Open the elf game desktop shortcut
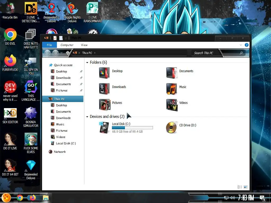 tap(31, 143)
